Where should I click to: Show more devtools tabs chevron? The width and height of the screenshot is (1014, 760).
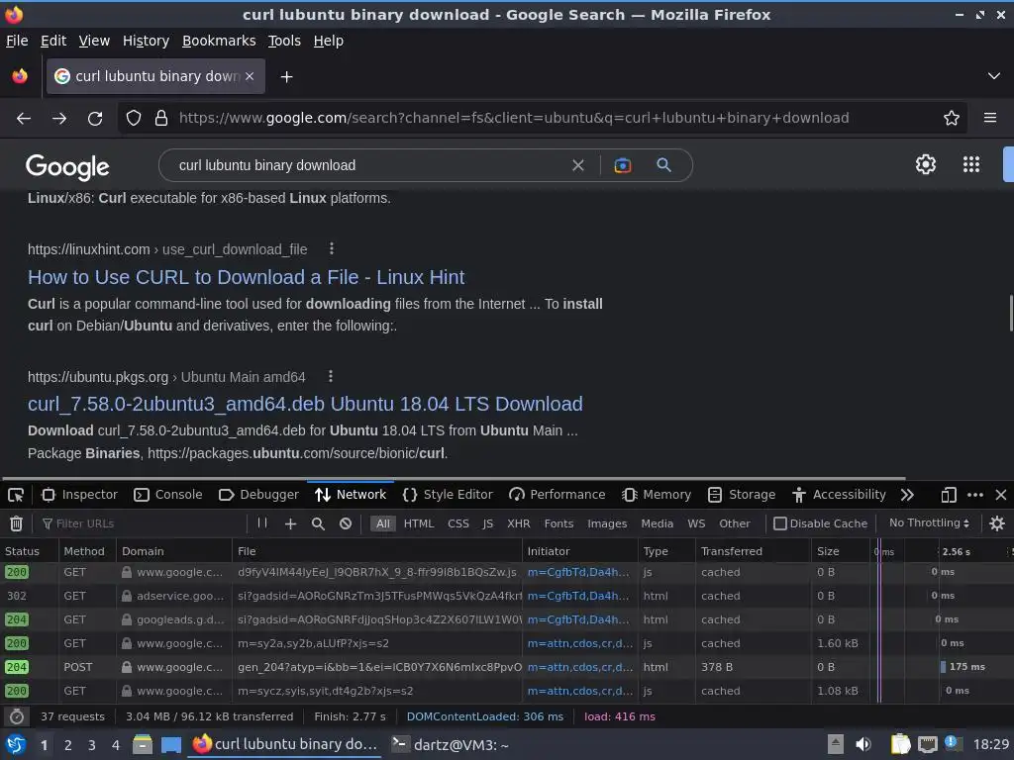pyautogui.click(x=907, y=495)
